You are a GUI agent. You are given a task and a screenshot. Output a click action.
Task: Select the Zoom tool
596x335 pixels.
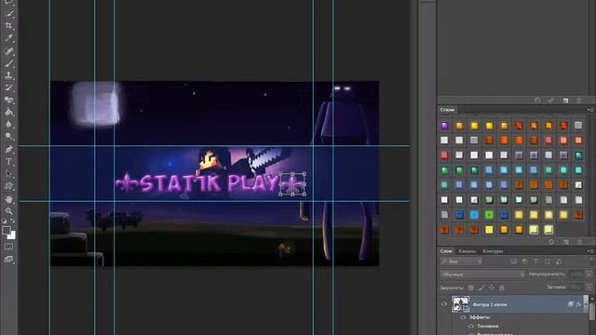pos(9,211)
